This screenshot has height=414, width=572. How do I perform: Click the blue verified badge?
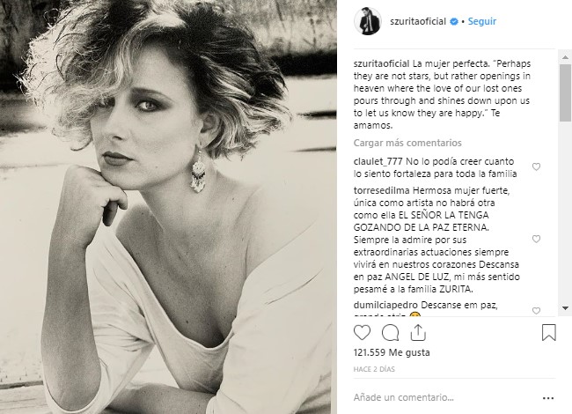452,19
